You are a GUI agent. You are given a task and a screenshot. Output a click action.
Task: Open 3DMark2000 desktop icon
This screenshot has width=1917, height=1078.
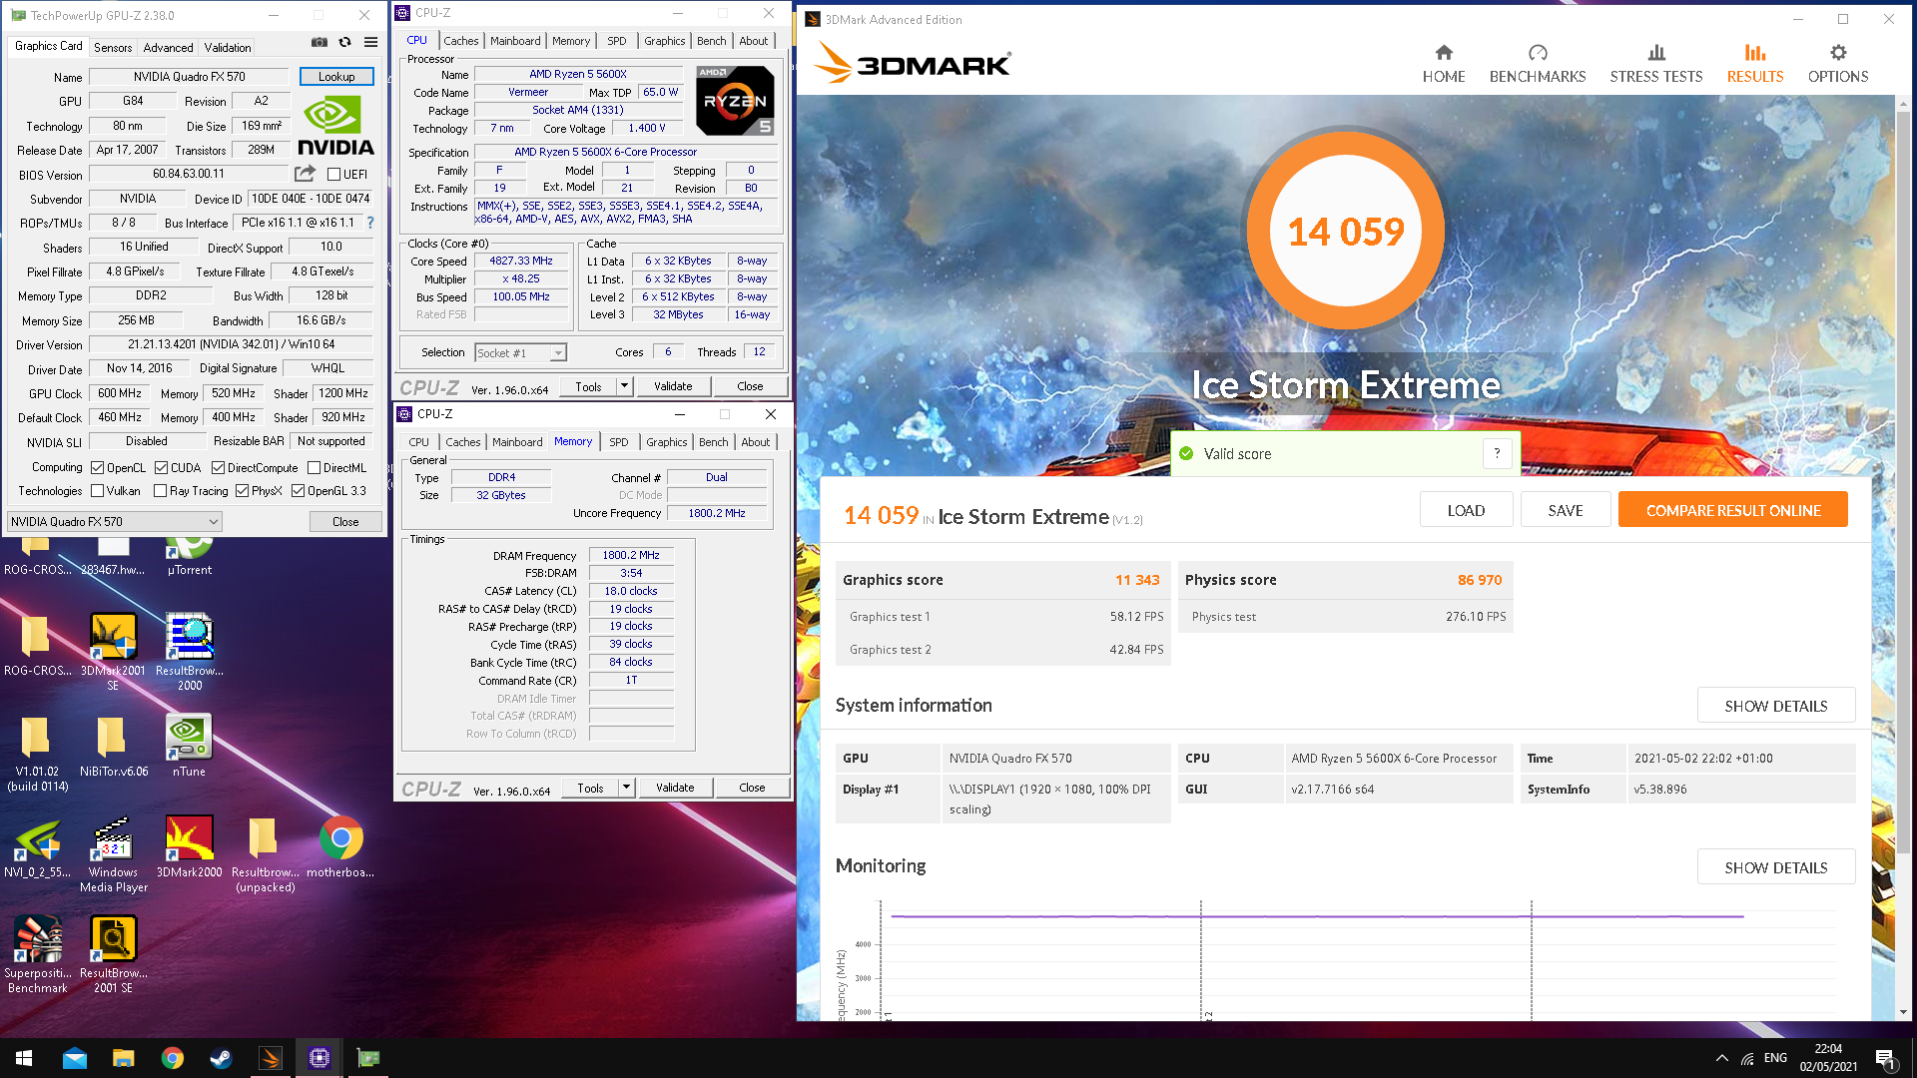click(x=190, y=846)
